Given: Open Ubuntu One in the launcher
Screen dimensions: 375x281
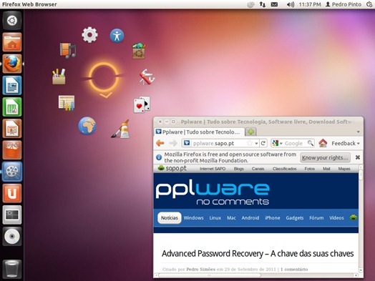Looking at the screenshot, I should point(12,193).
